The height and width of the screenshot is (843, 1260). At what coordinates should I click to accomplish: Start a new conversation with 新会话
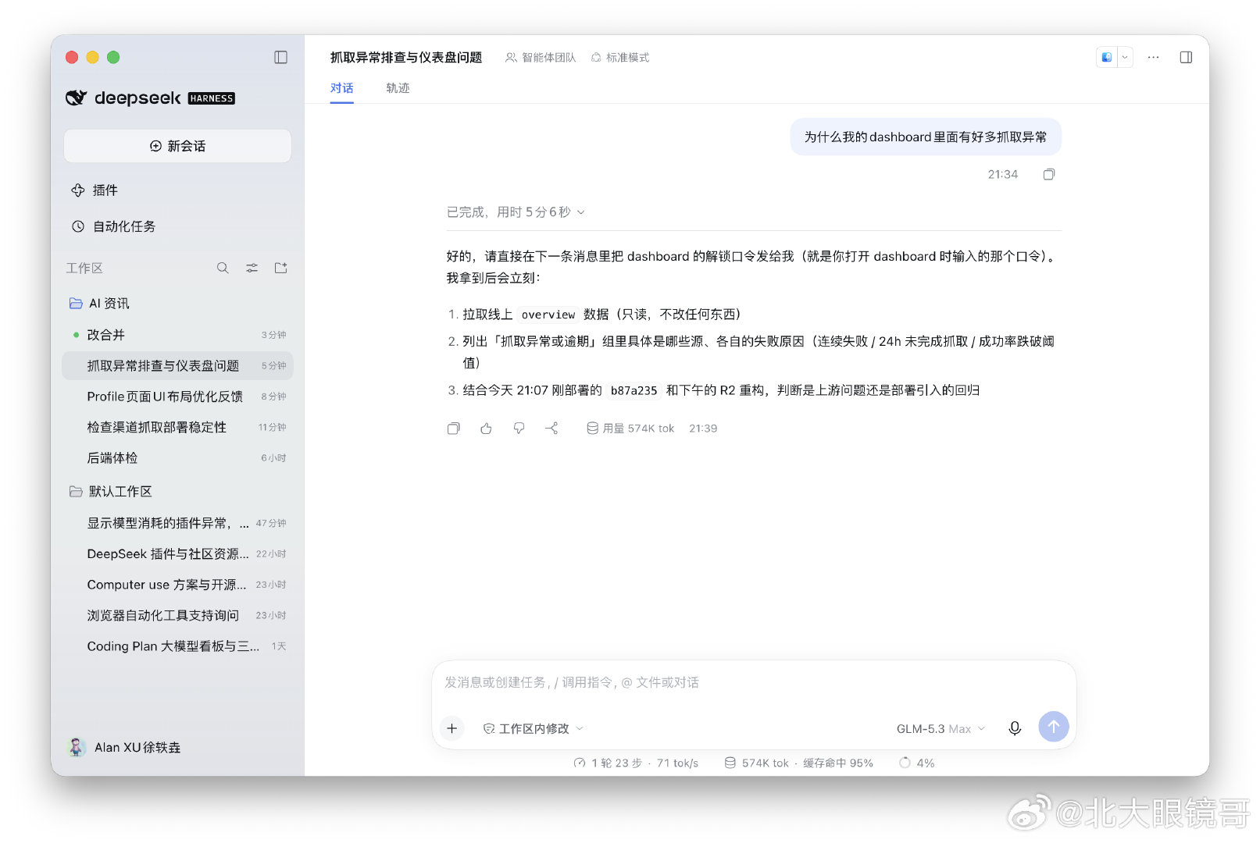[x=177, y=146]
